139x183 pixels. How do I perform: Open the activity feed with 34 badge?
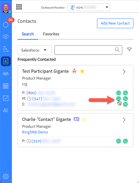click(6, 25)
